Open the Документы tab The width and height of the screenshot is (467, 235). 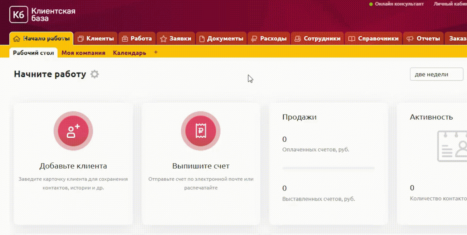pyautogui.click(x=221, y=39)
